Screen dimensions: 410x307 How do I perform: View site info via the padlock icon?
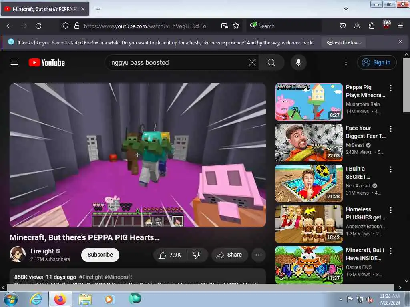coord(76,26)
